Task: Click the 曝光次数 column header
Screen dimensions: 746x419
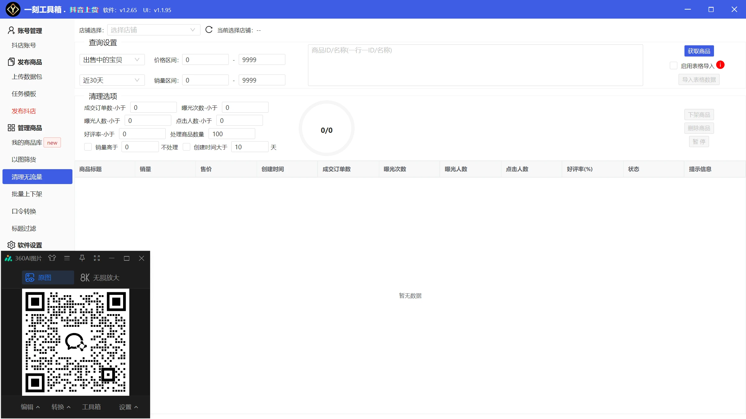Action: click(409, 169)
